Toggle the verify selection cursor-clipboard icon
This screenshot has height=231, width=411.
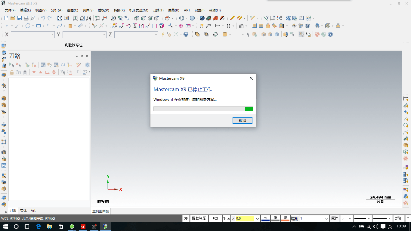pyautogui.click(x=308, y=34)
